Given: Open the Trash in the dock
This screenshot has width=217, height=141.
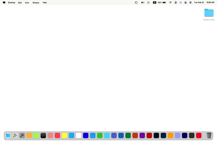Looking at the screenshot, I should pos(209,136).
